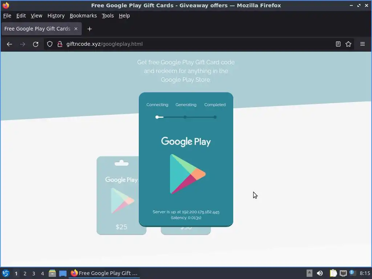Click the Firefox logo in the title bar
The image size is (372, 279).
[x=6, y=5]
